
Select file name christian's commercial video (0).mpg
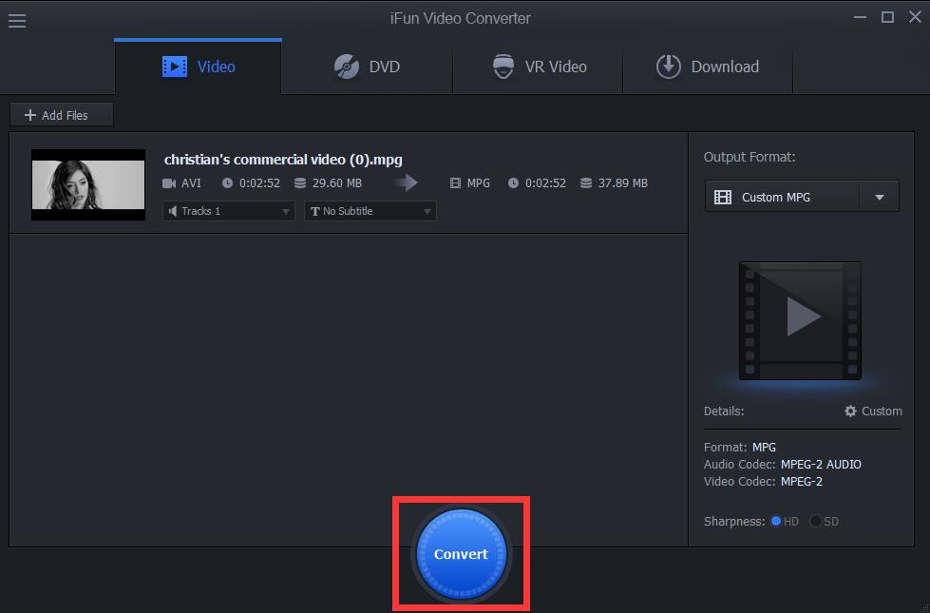(283, 160)
